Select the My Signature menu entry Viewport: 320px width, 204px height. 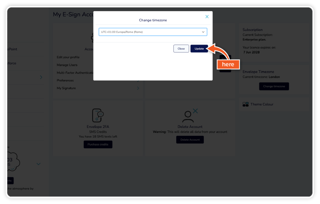coord(66,88)
